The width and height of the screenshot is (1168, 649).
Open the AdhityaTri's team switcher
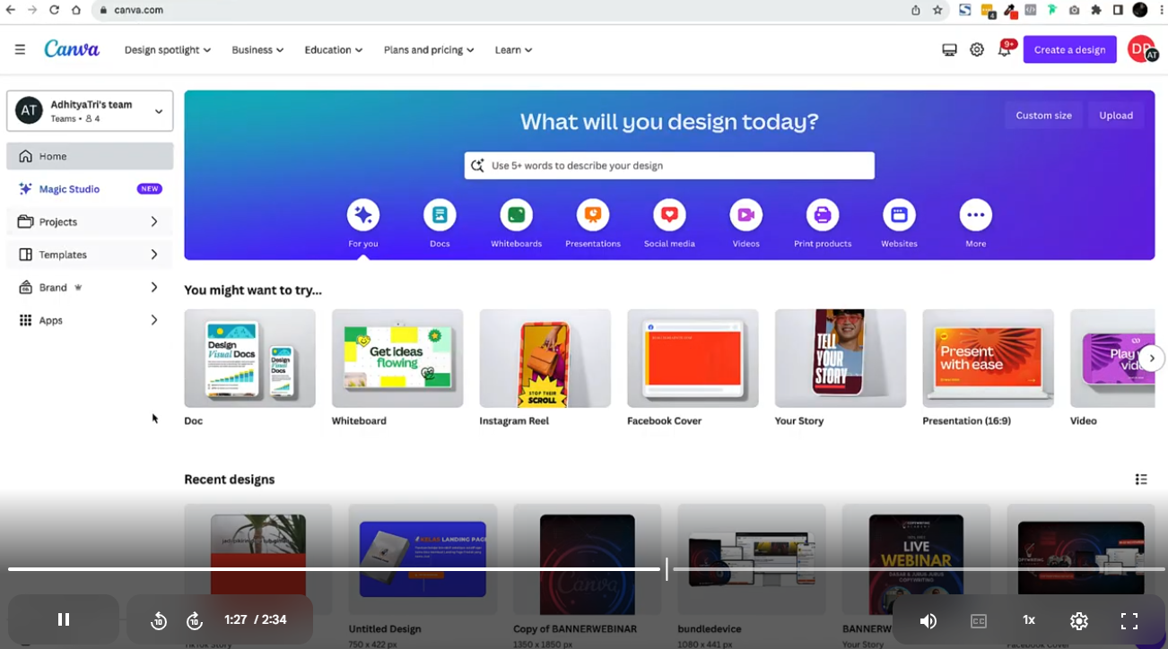pos(90,111)
